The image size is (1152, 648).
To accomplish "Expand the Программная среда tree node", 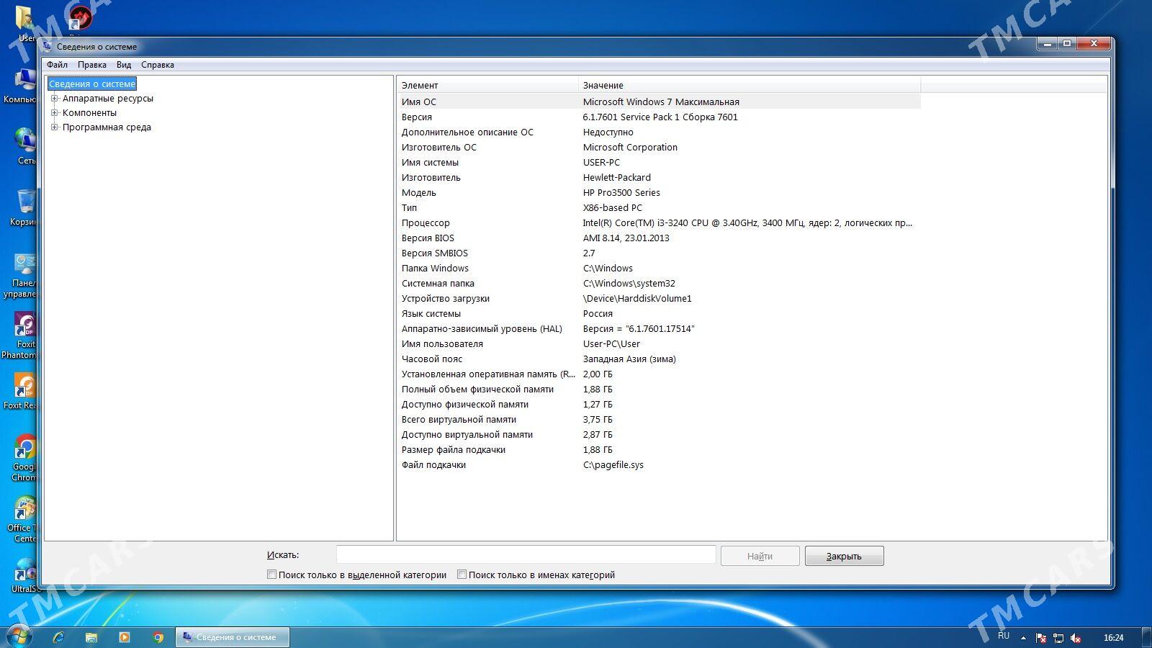I will [x=54, y=127].
